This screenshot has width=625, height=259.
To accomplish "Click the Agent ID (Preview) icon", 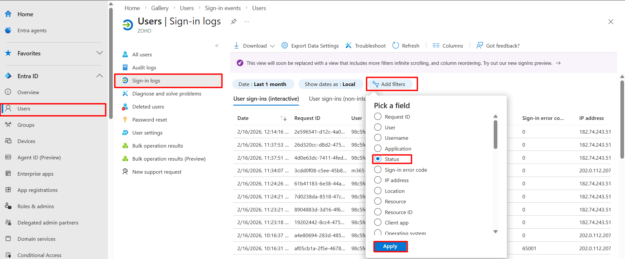I will pos(8,157).
